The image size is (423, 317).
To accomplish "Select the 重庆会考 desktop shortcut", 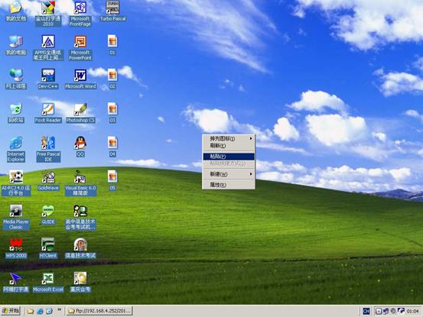I will 80,282.
